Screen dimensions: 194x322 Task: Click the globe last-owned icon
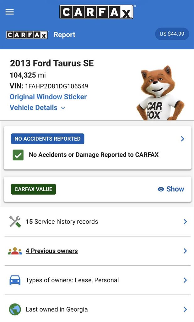15,309
